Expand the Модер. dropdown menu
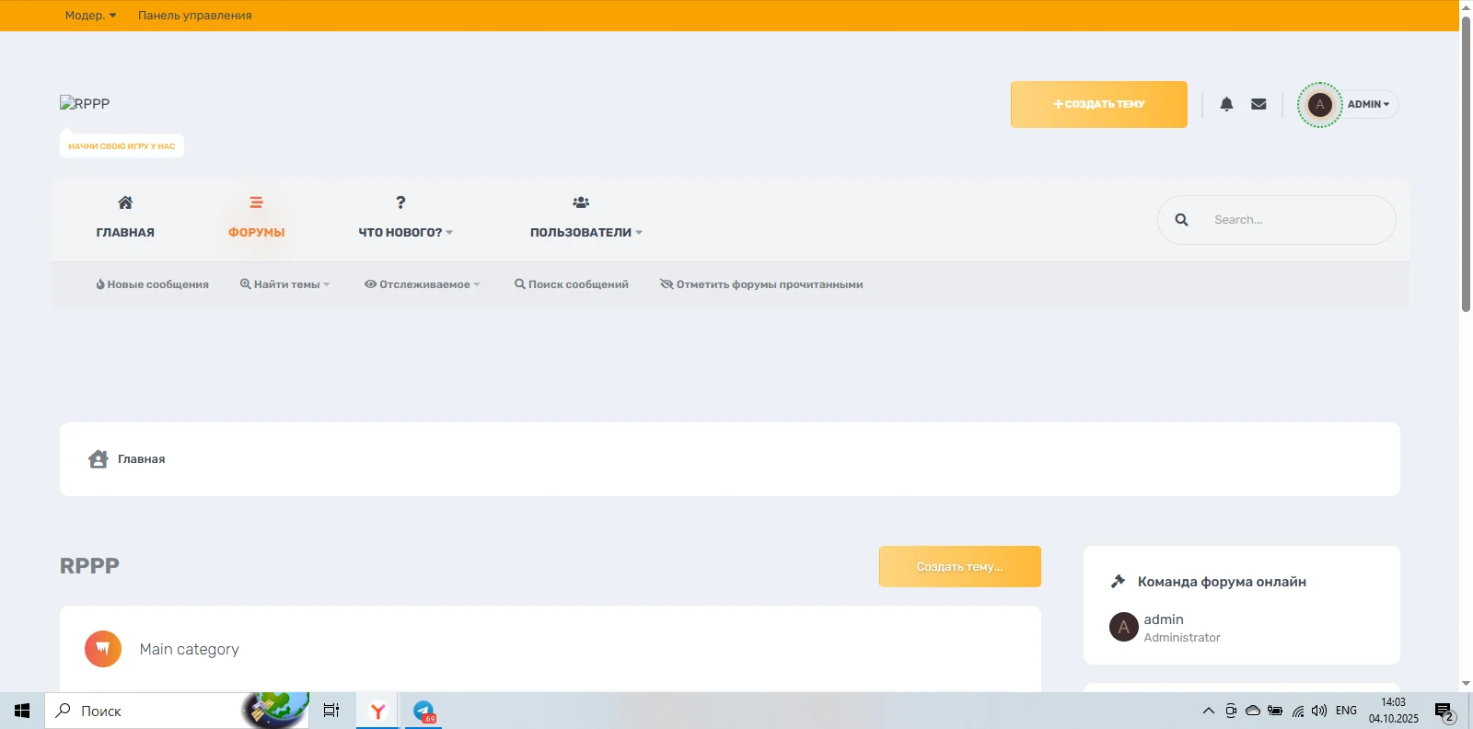 point(90,16)
